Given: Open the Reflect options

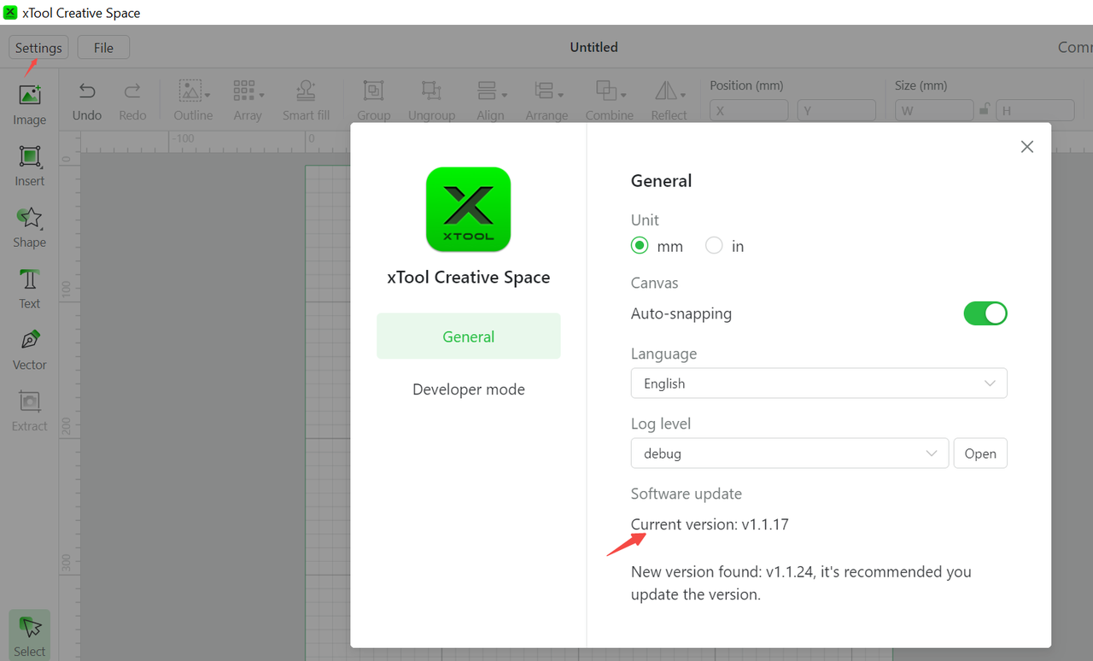Looking at the screenshot, I should point(669,101).
